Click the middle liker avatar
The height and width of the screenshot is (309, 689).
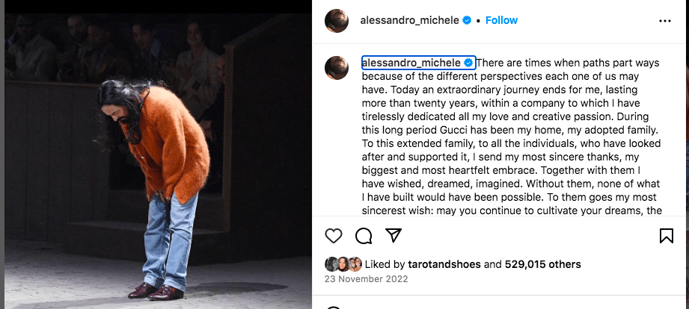click(343, 264)
